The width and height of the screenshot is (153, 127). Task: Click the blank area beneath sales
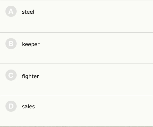pyautogui.click(x=76, y=119)
